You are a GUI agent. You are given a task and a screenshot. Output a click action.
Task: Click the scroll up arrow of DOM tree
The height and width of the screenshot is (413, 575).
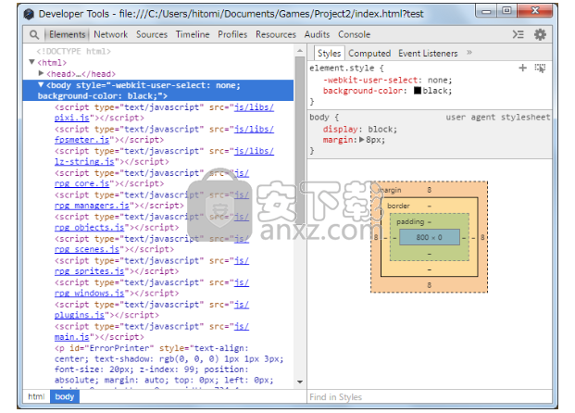[300, 51]
